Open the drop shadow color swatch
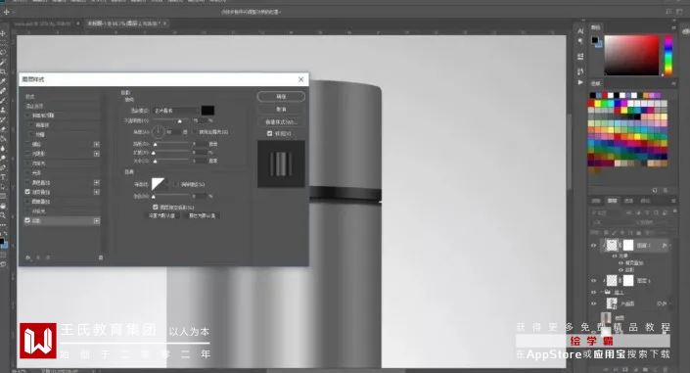This screenshot has height=373, width=690. [207, 110]
